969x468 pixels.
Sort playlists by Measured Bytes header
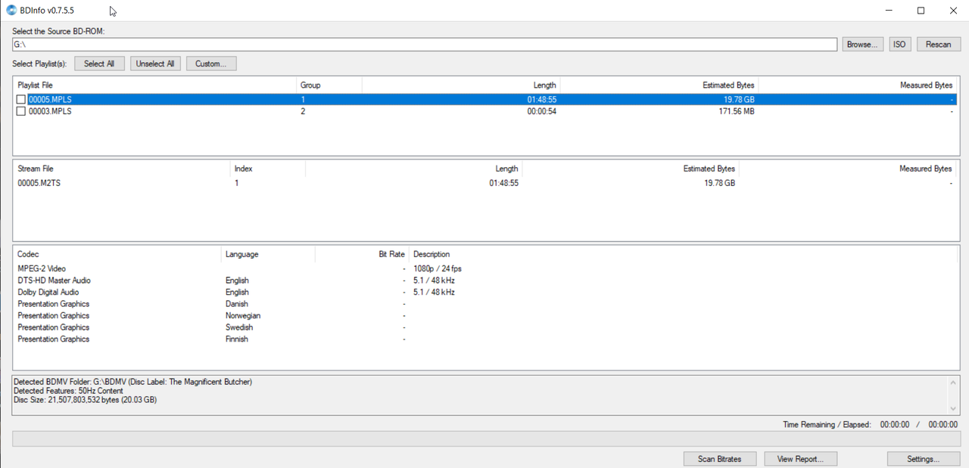pos(856,85)
